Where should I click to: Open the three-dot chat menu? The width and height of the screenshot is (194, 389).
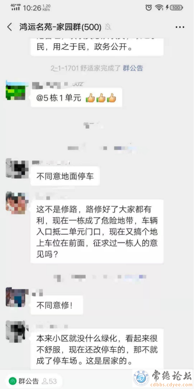pyautogui.click(x=180, y=27)
